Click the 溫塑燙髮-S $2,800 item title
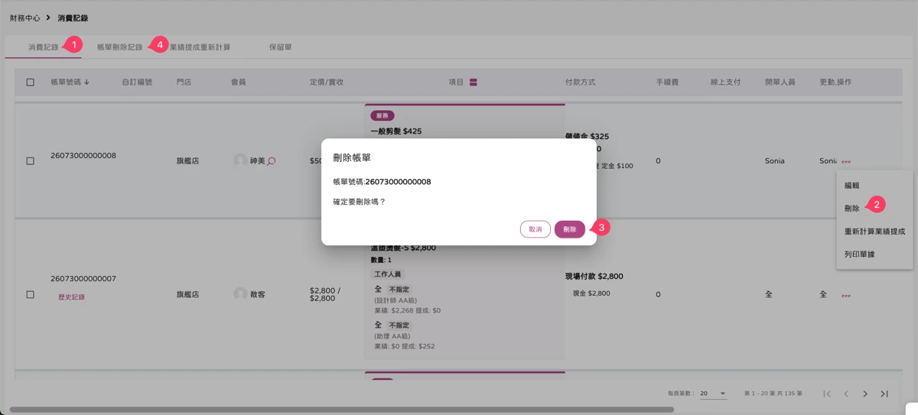 [403, 248]
